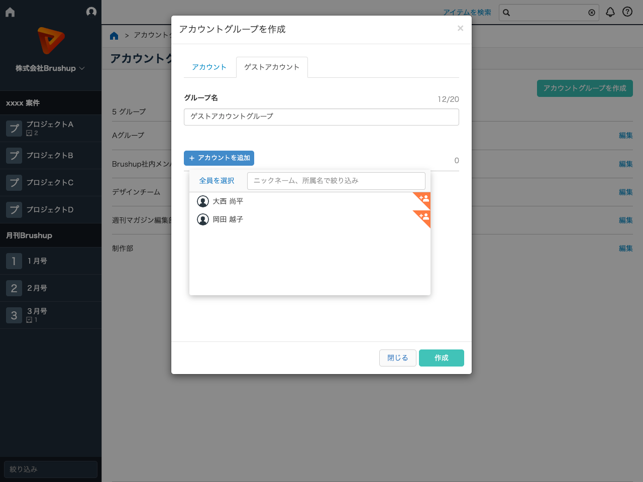
Task: Click 編集 for the デザインチーム row
Action: pos(626,192)
